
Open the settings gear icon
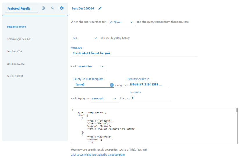pyautogui.click(x=62, y=8)
